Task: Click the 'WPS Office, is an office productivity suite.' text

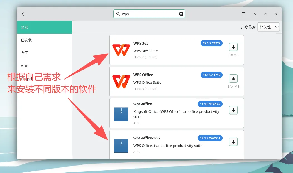Action: click(168, 146)
